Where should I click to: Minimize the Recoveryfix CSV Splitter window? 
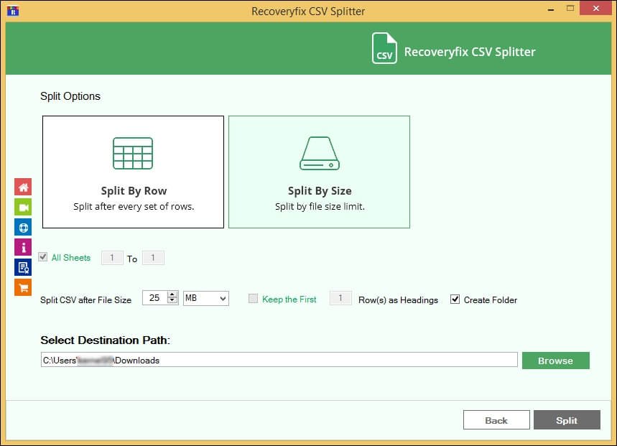pyautogui.click(x=551, y=9)
